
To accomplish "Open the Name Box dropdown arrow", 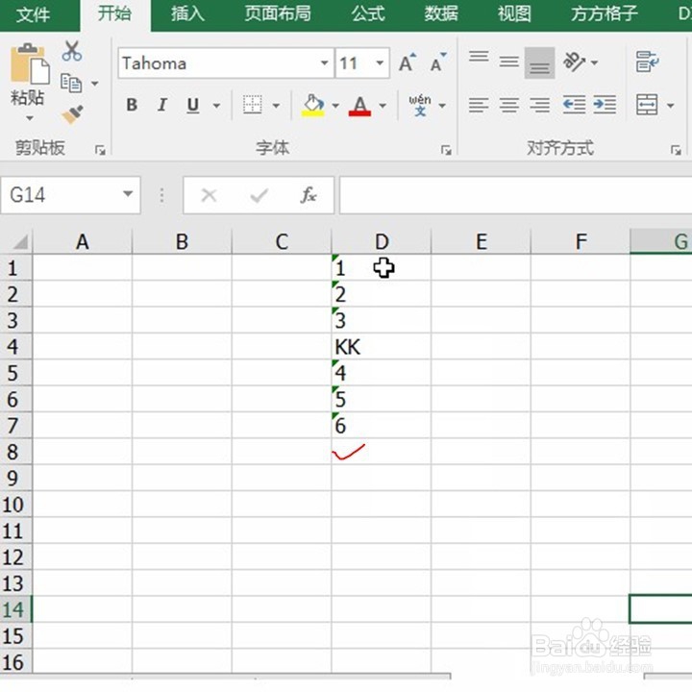I will 128,194.
